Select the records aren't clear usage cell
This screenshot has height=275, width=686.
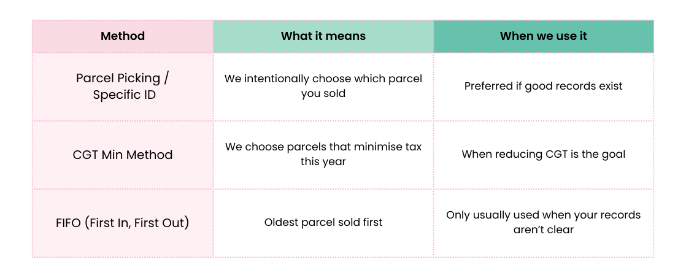pos(543,222)
